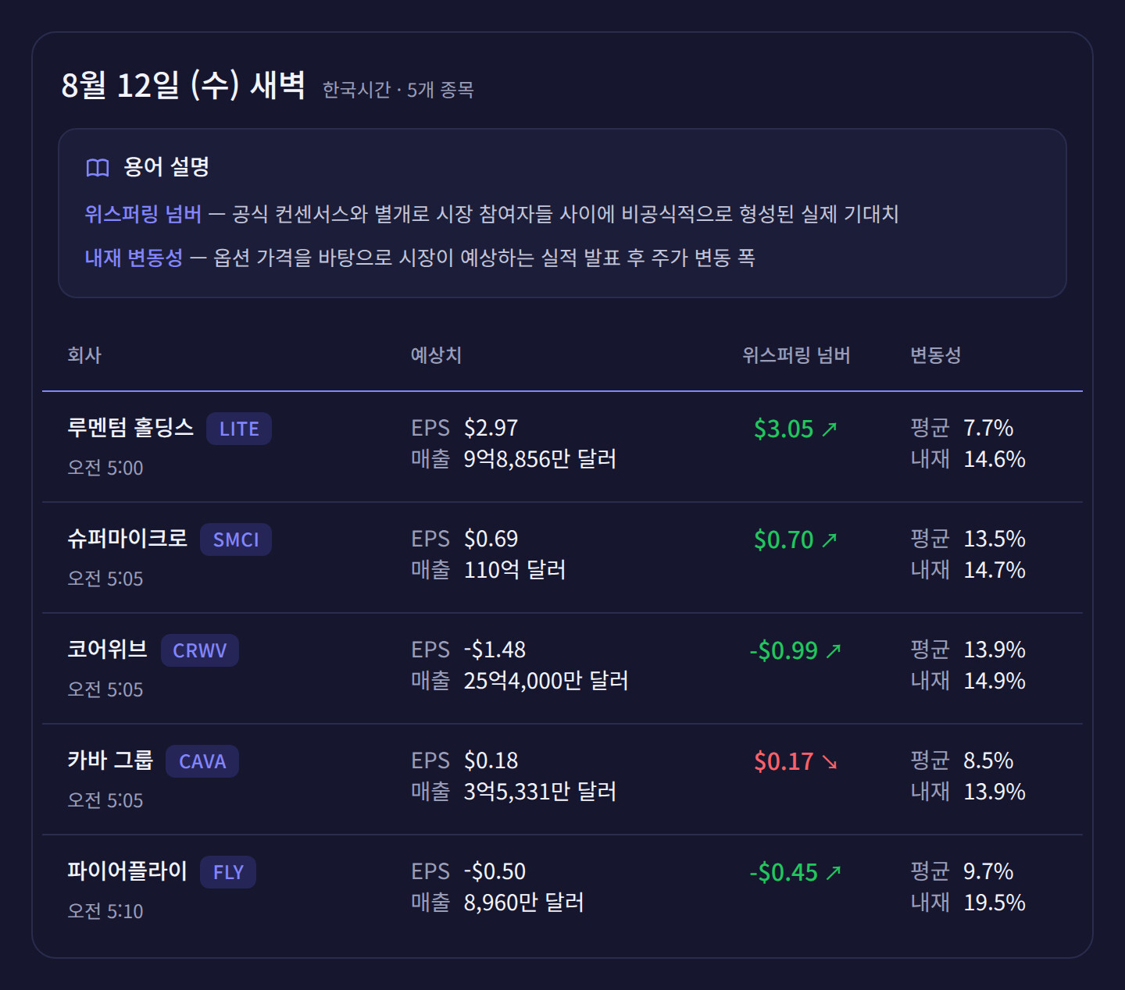Open the 루멘텀 홀딩스 company row
This screenshot has width=1125, height=990.
pyautogui.click(x=562, y=447)
